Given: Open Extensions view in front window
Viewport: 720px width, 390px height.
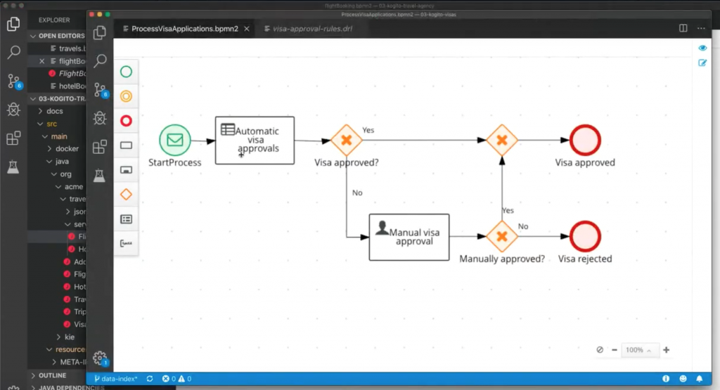Looking at the screenshot, I should pyautogui.click(x=100, y=146).
